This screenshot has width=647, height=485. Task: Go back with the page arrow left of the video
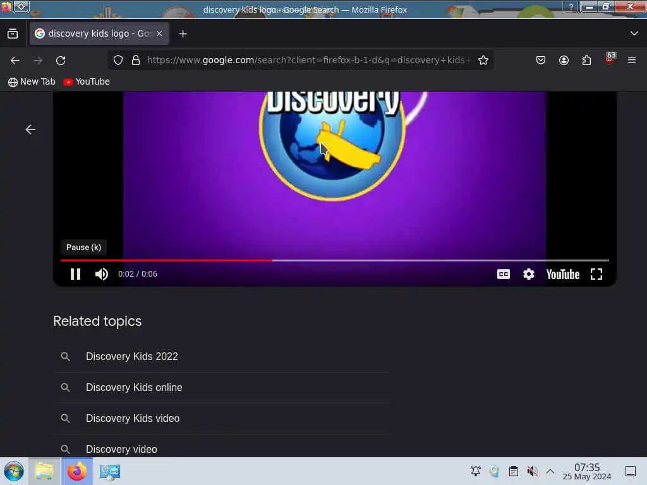coord(30,129)
